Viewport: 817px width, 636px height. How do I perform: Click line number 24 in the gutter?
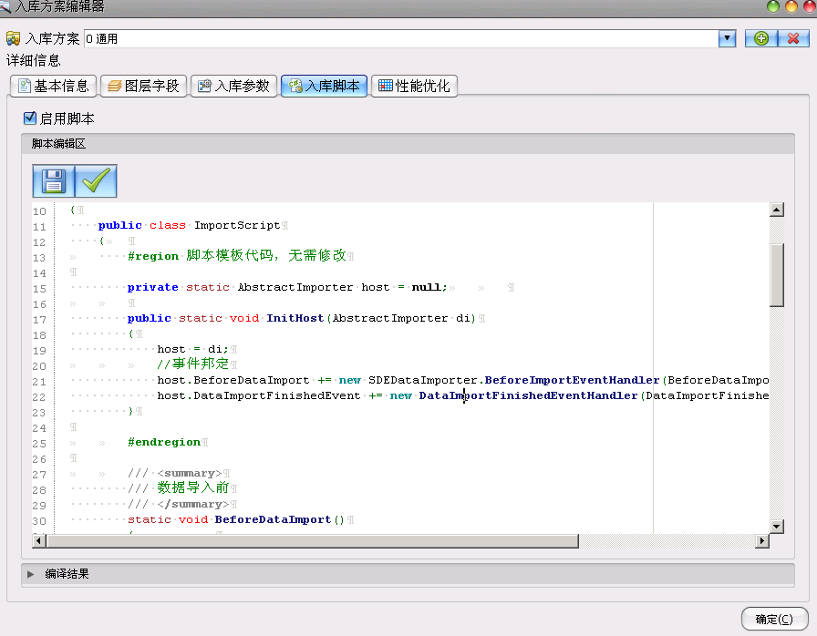[39, 428]
